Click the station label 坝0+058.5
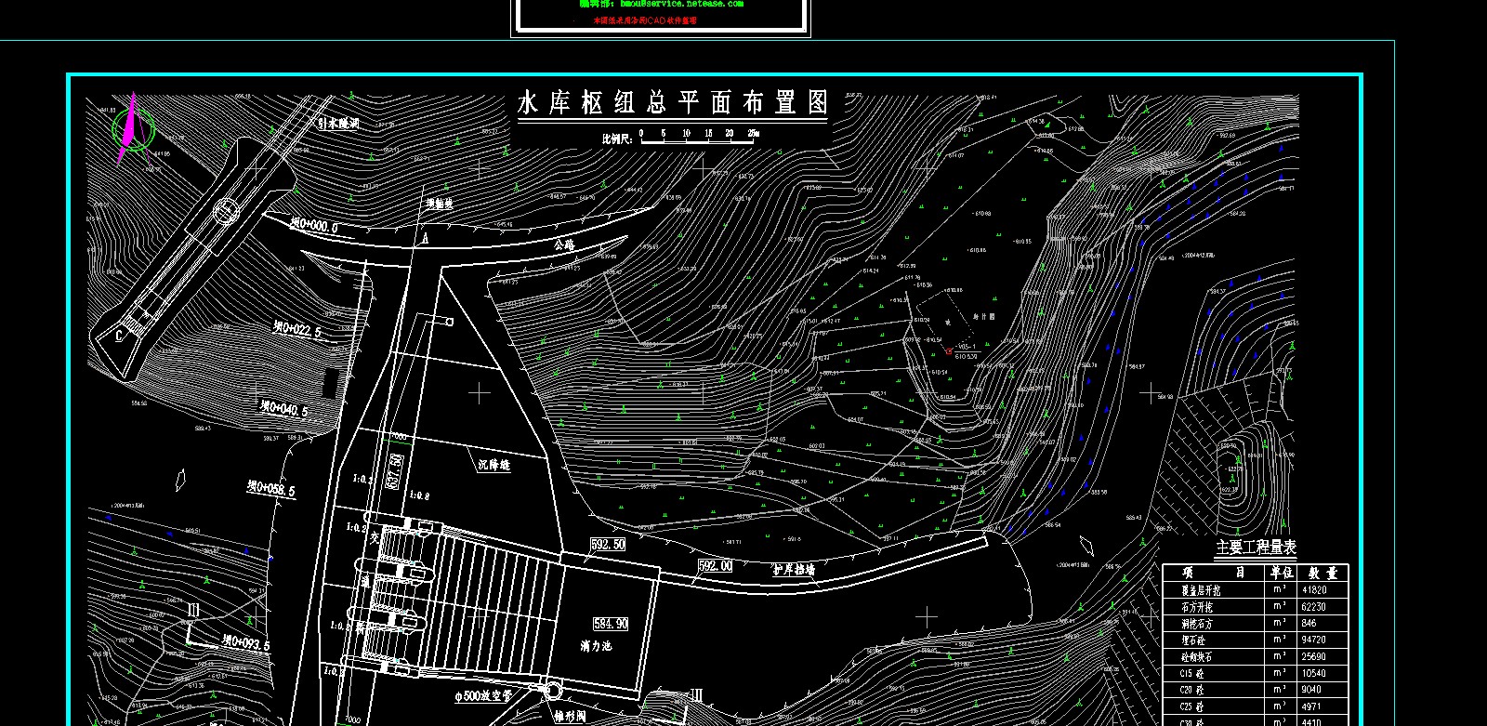 [x=270, y=487]
